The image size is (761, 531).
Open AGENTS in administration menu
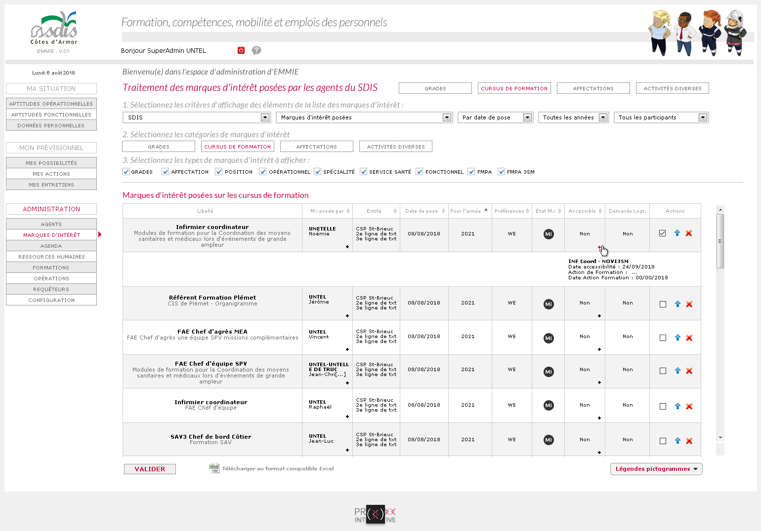pyautogui.click(x=51, y=224)
